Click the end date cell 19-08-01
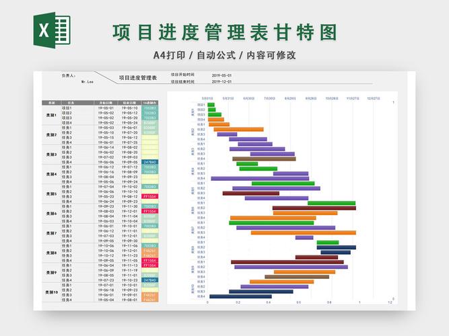Image resolution: width=449 pixels, height=336 pixels. point(130,300)
